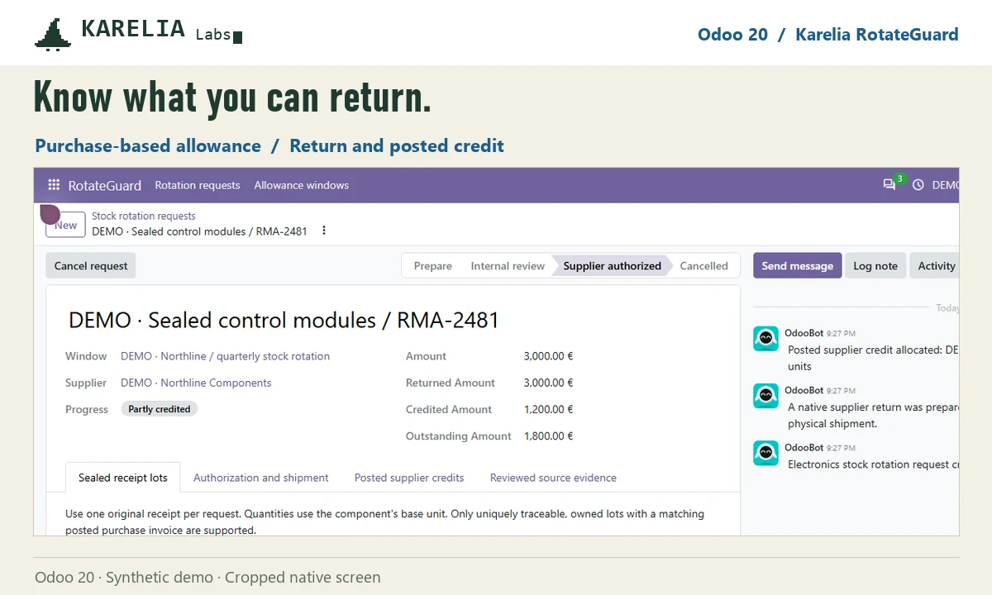This screenshot has width=992, height=595.
Task: Click the Log note button
Action: 875,266
